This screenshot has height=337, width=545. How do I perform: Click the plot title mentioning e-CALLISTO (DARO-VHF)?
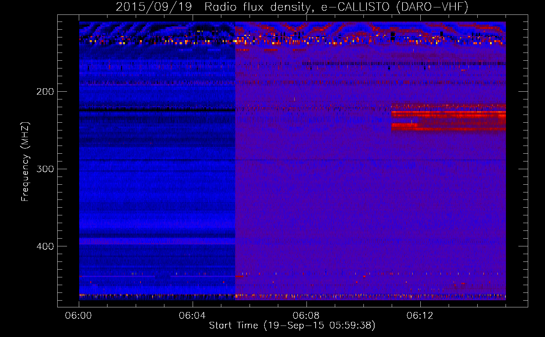coord(292,7)
